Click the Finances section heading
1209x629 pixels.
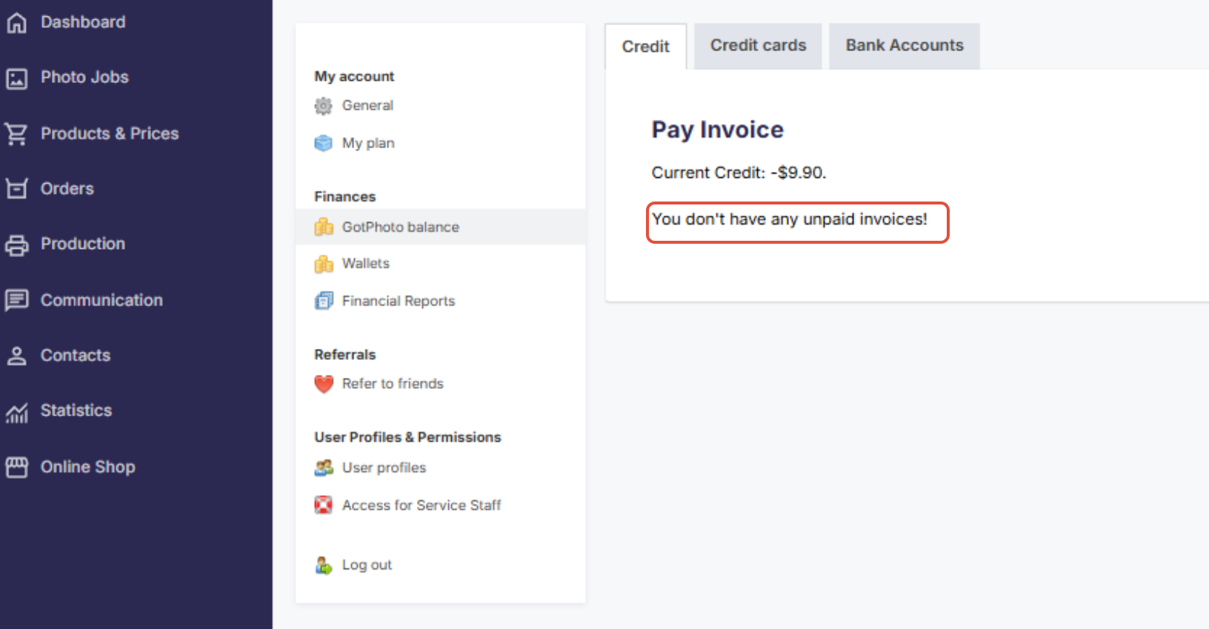pyautogui.click(x=344, y=196)
